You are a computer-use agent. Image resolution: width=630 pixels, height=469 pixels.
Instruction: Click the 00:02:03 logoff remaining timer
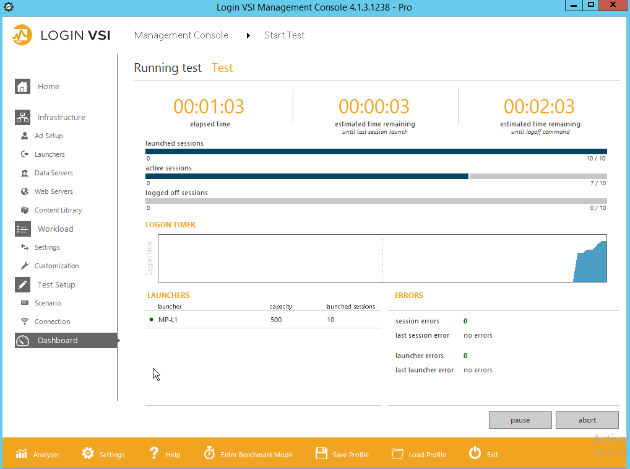coord(539,107)
